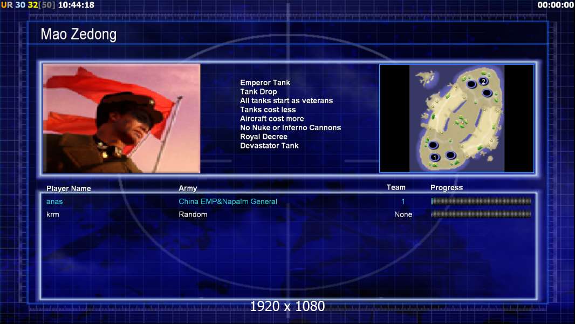Click 'China EMP&Napalm General' army entry
The image size is (575, 324).
tap(228, 201)
